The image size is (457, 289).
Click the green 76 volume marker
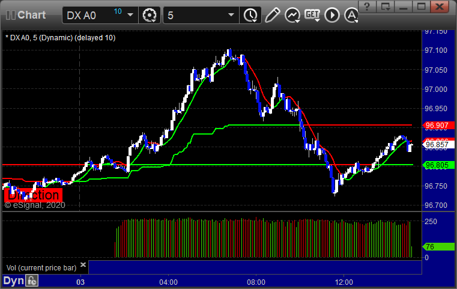[x=438, y=247]
